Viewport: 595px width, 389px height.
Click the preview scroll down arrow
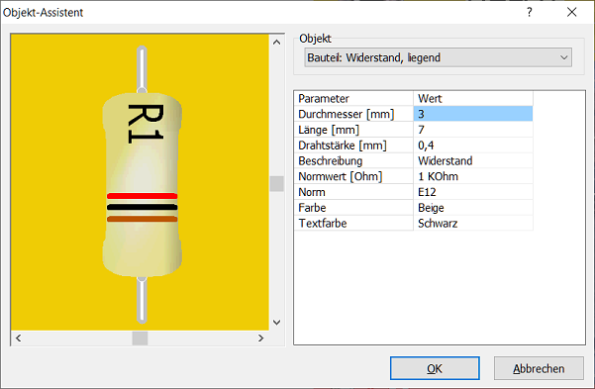[277, 323]
